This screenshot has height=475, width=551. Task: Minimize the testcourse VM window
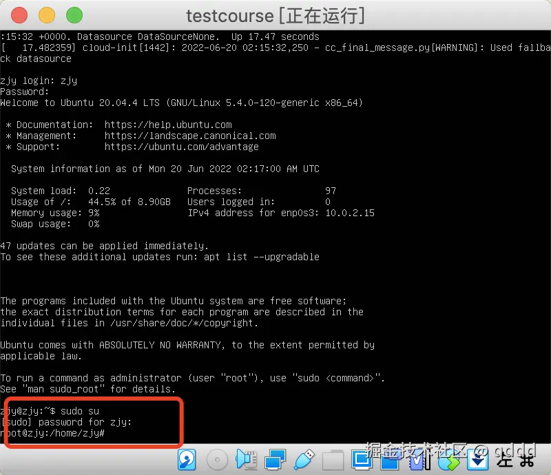click(x=47, y=15)
